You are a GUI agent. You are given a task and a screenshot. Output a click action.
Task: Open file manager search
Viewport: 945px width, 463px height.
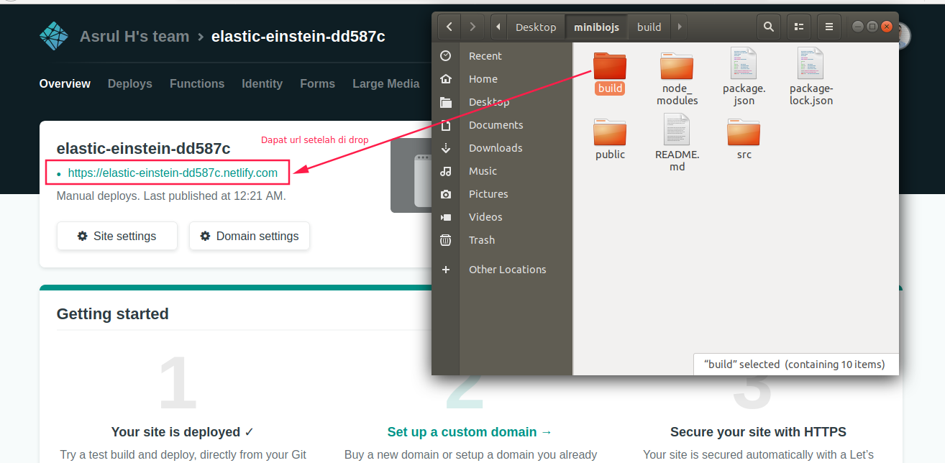[769, 27]
